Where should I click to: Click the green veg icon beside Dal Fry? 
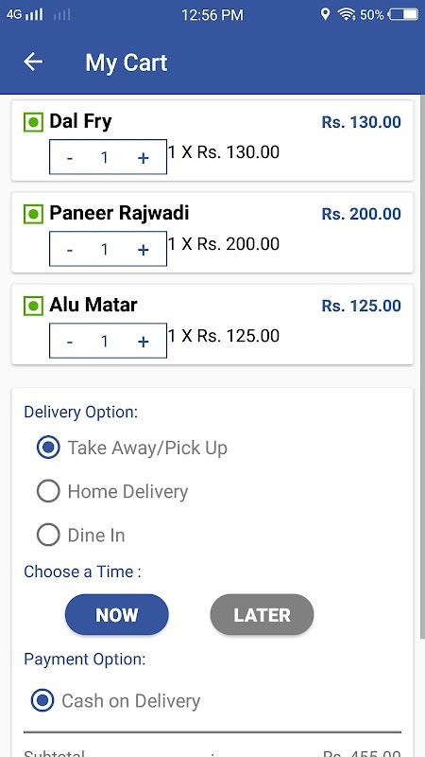pyautogui.click(x=33, y=122)
